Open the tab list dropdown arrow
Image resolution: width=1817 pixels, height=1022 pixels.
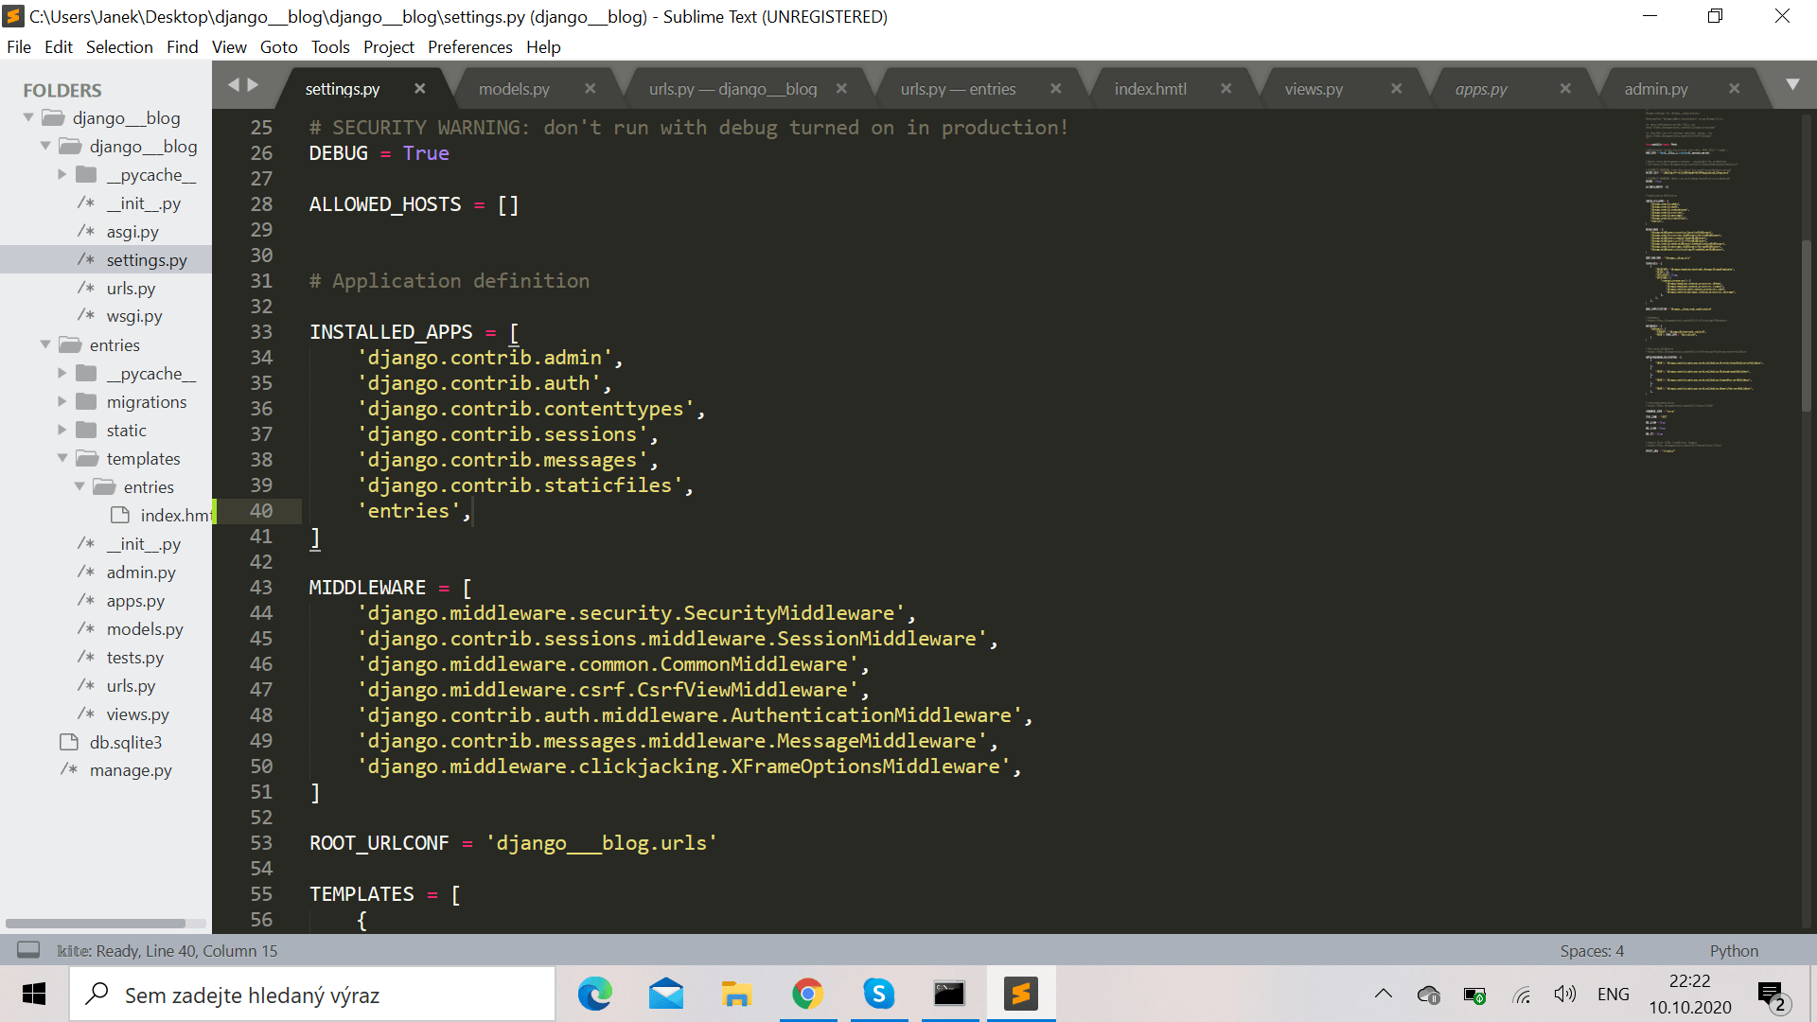tap(1792, 85)
